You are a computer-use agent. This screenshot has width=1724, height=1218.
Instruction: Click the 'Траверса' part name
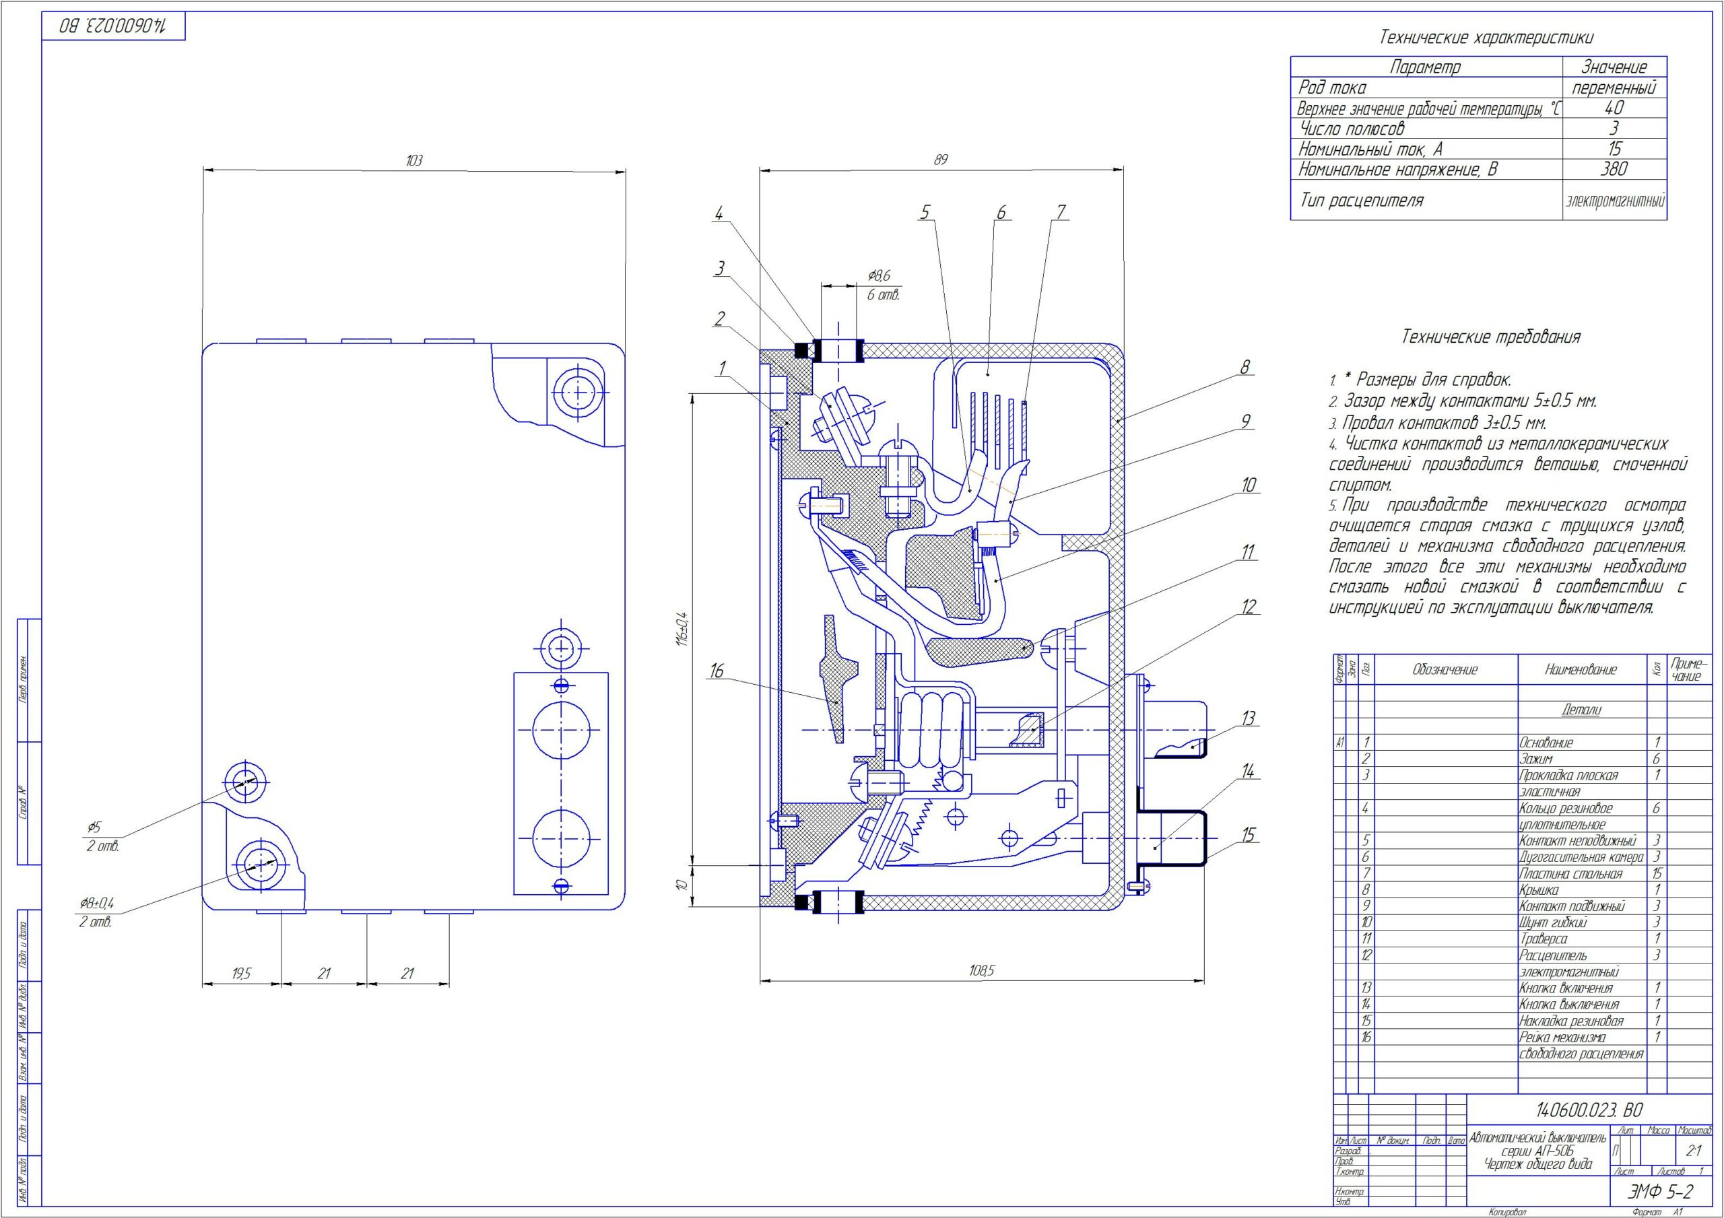click(x=1541, y=939)
